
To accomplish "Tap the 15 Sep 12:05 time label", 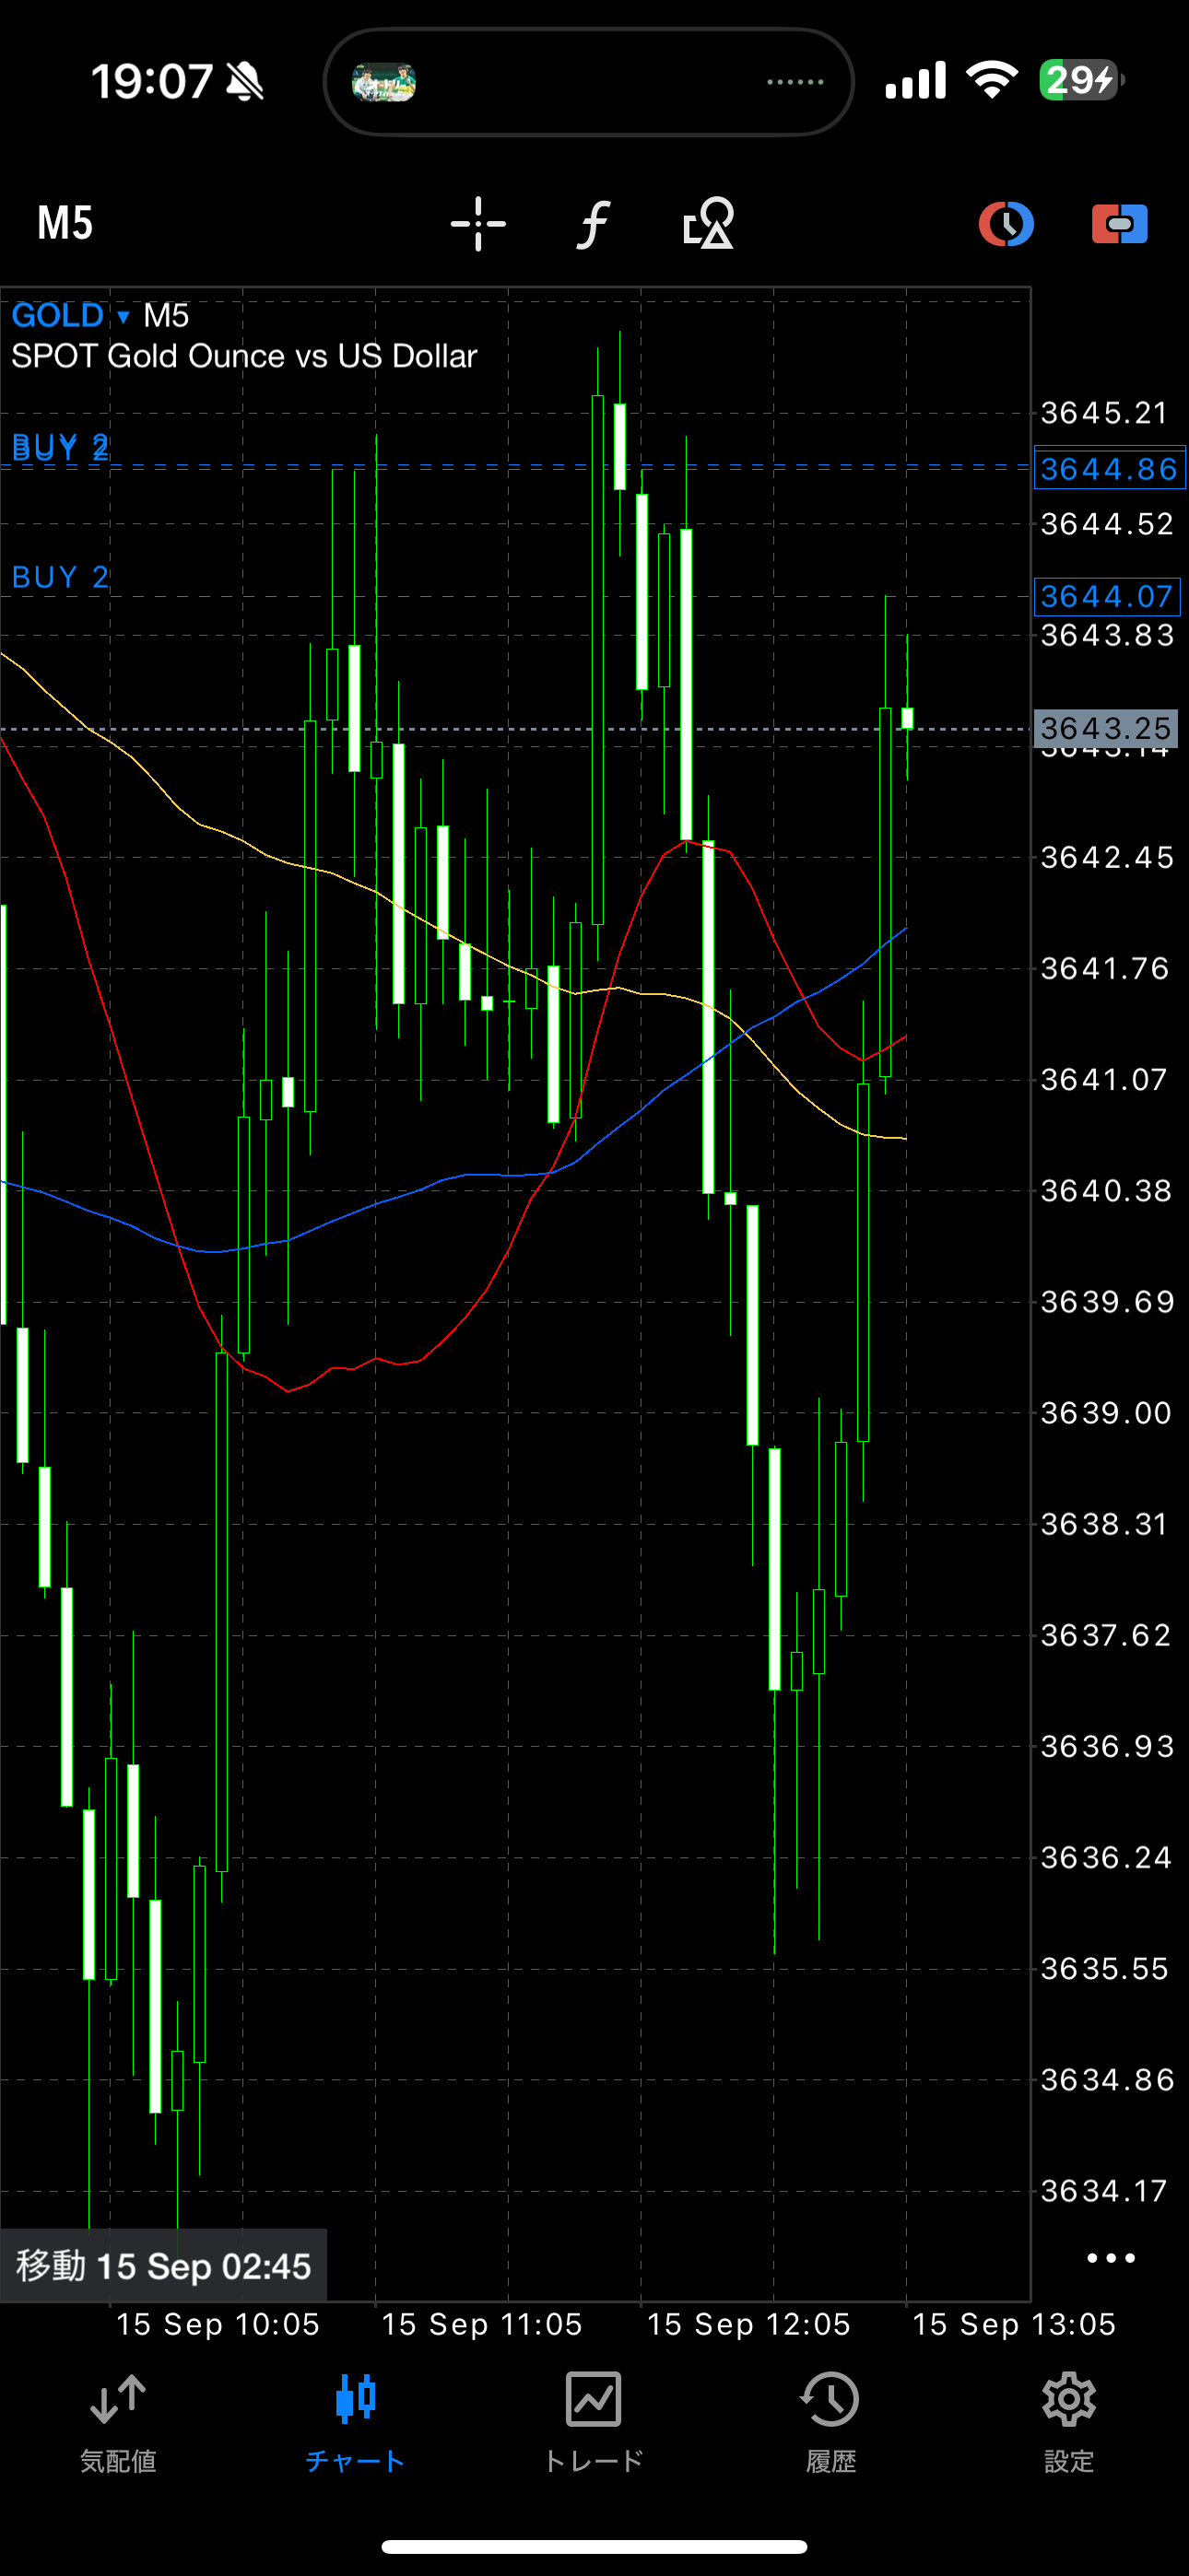I will pyautogui.click(x=748, y=2324).
